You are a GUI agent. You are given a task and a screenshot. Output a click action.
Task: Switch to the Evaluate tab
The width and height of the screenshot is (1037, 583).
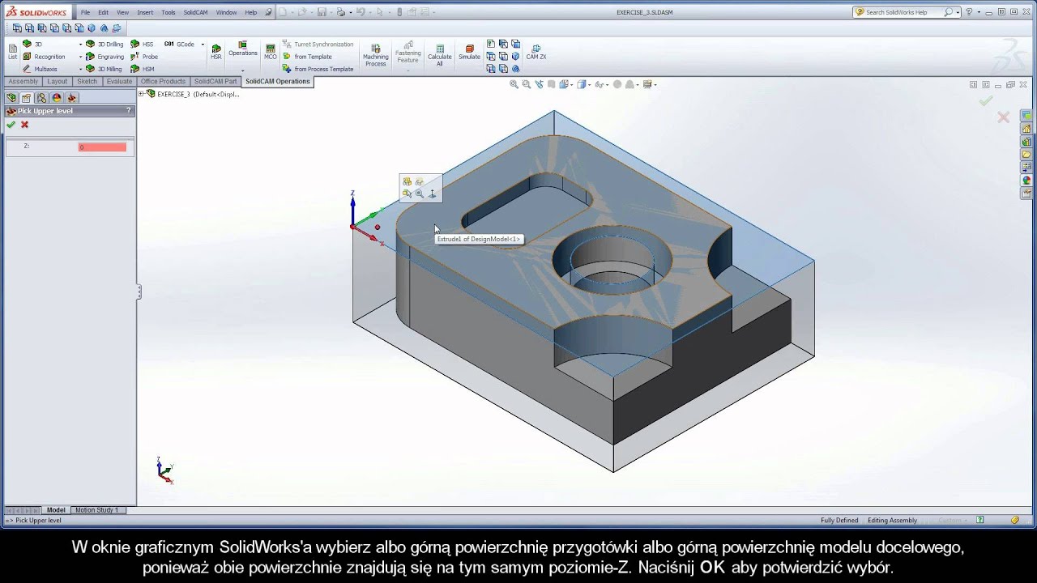[x=119, y=81]
